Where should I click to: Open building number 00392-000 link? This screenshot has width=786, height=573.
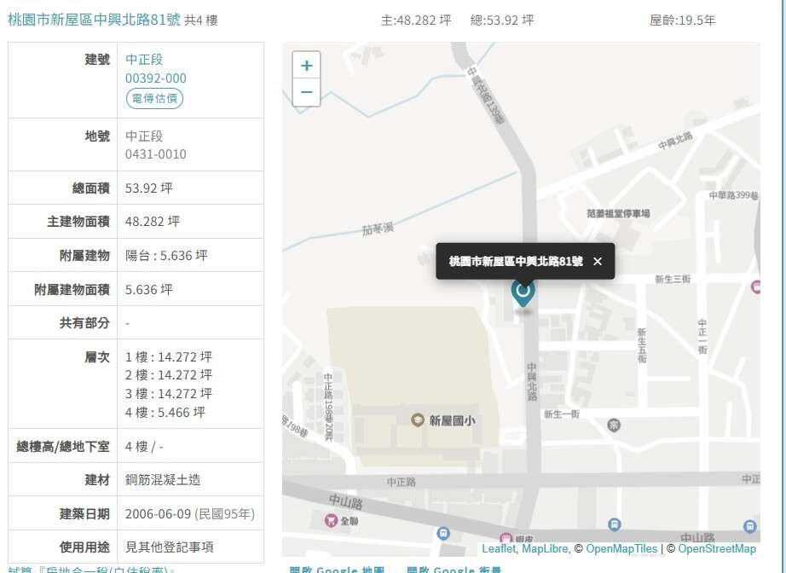(156, 78)
